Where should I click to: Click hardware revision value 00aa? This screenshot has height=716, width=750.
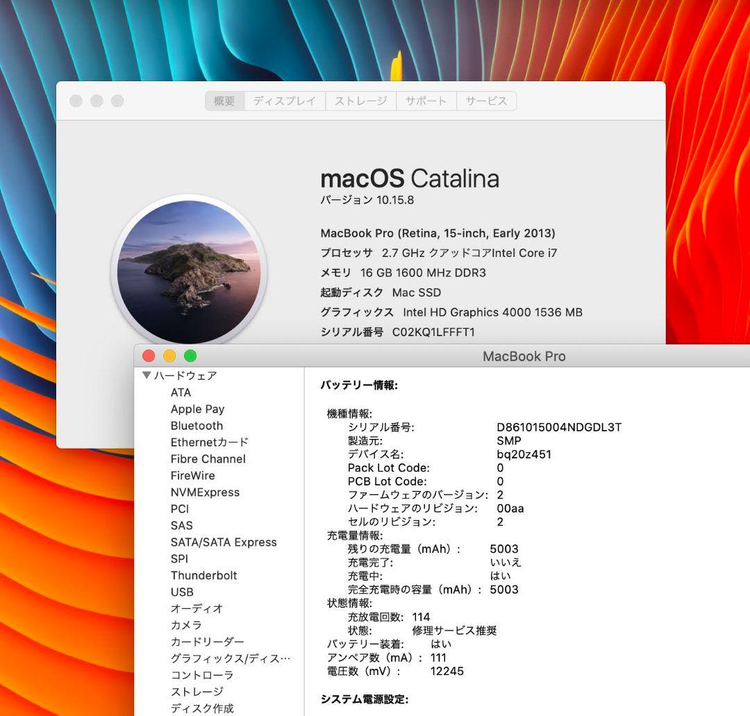[510, 508]
